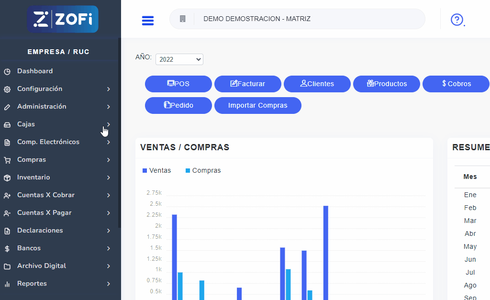
Task: Click the DEMO DEMOSTRACION - MATRIZ company field
Action: 297,19
